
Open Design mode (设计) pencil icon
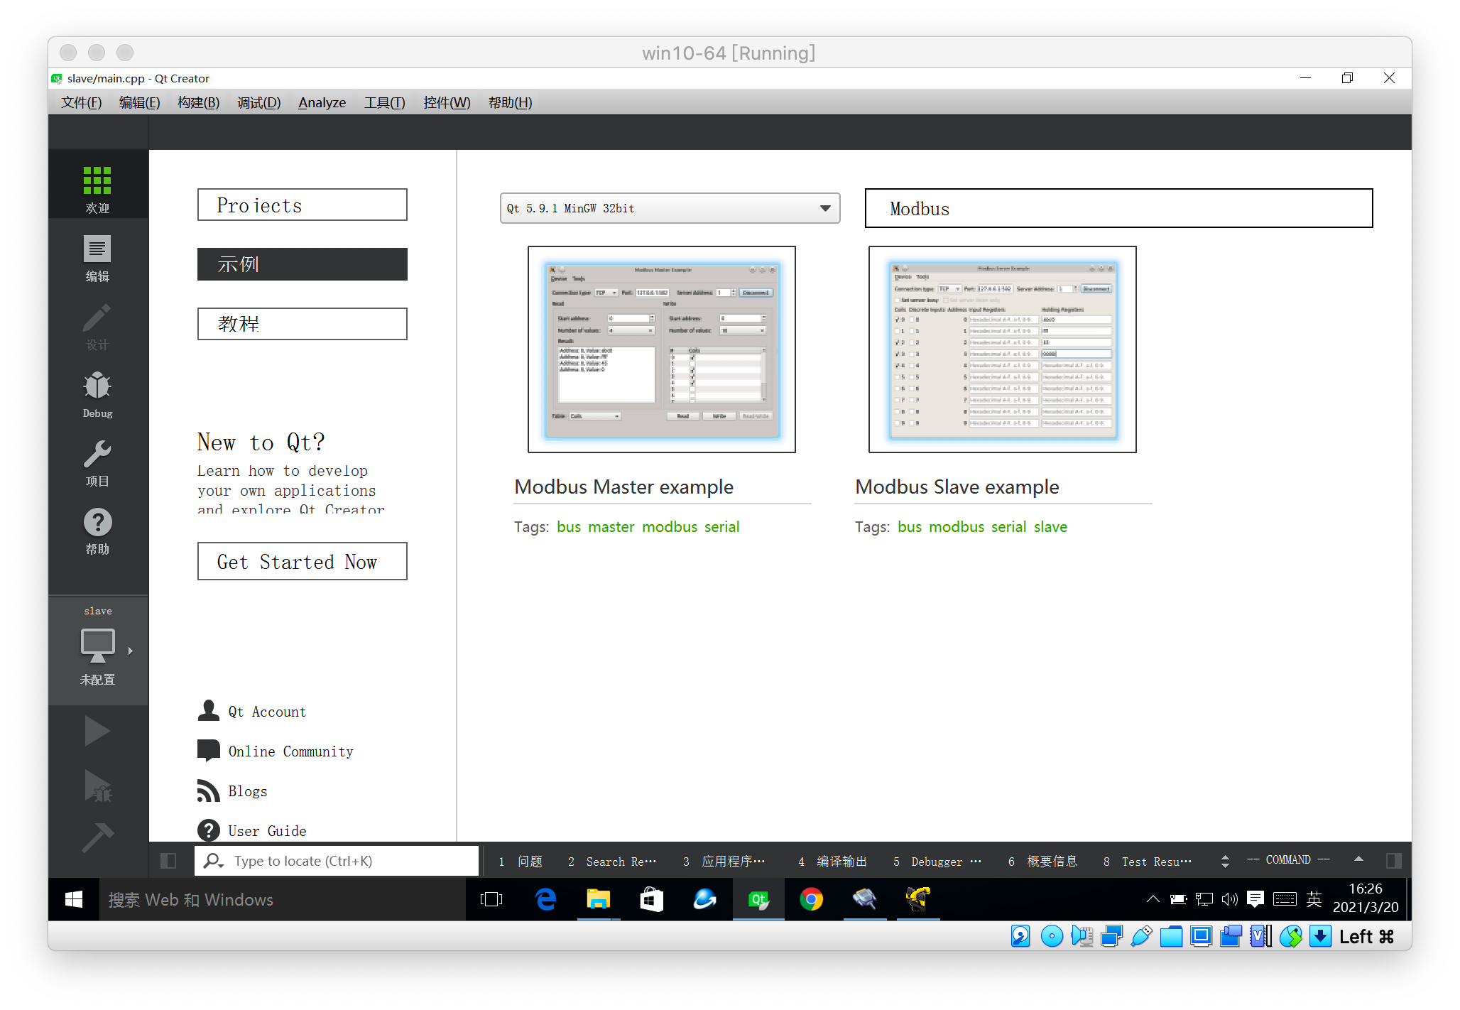[97, 317]
